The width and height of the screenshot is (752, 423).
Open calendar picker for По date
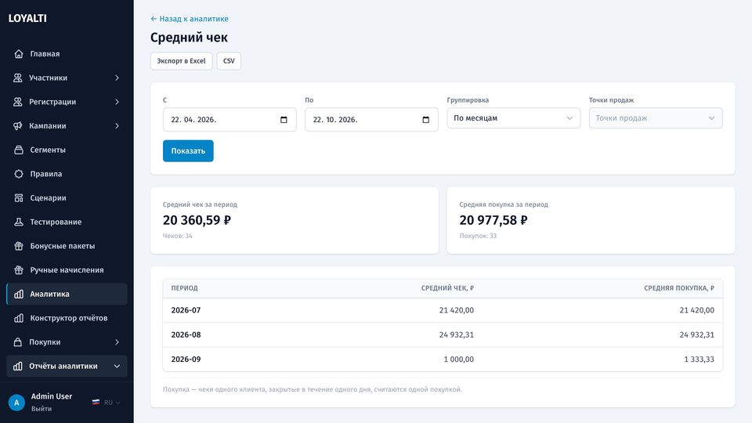coord(425,119)
